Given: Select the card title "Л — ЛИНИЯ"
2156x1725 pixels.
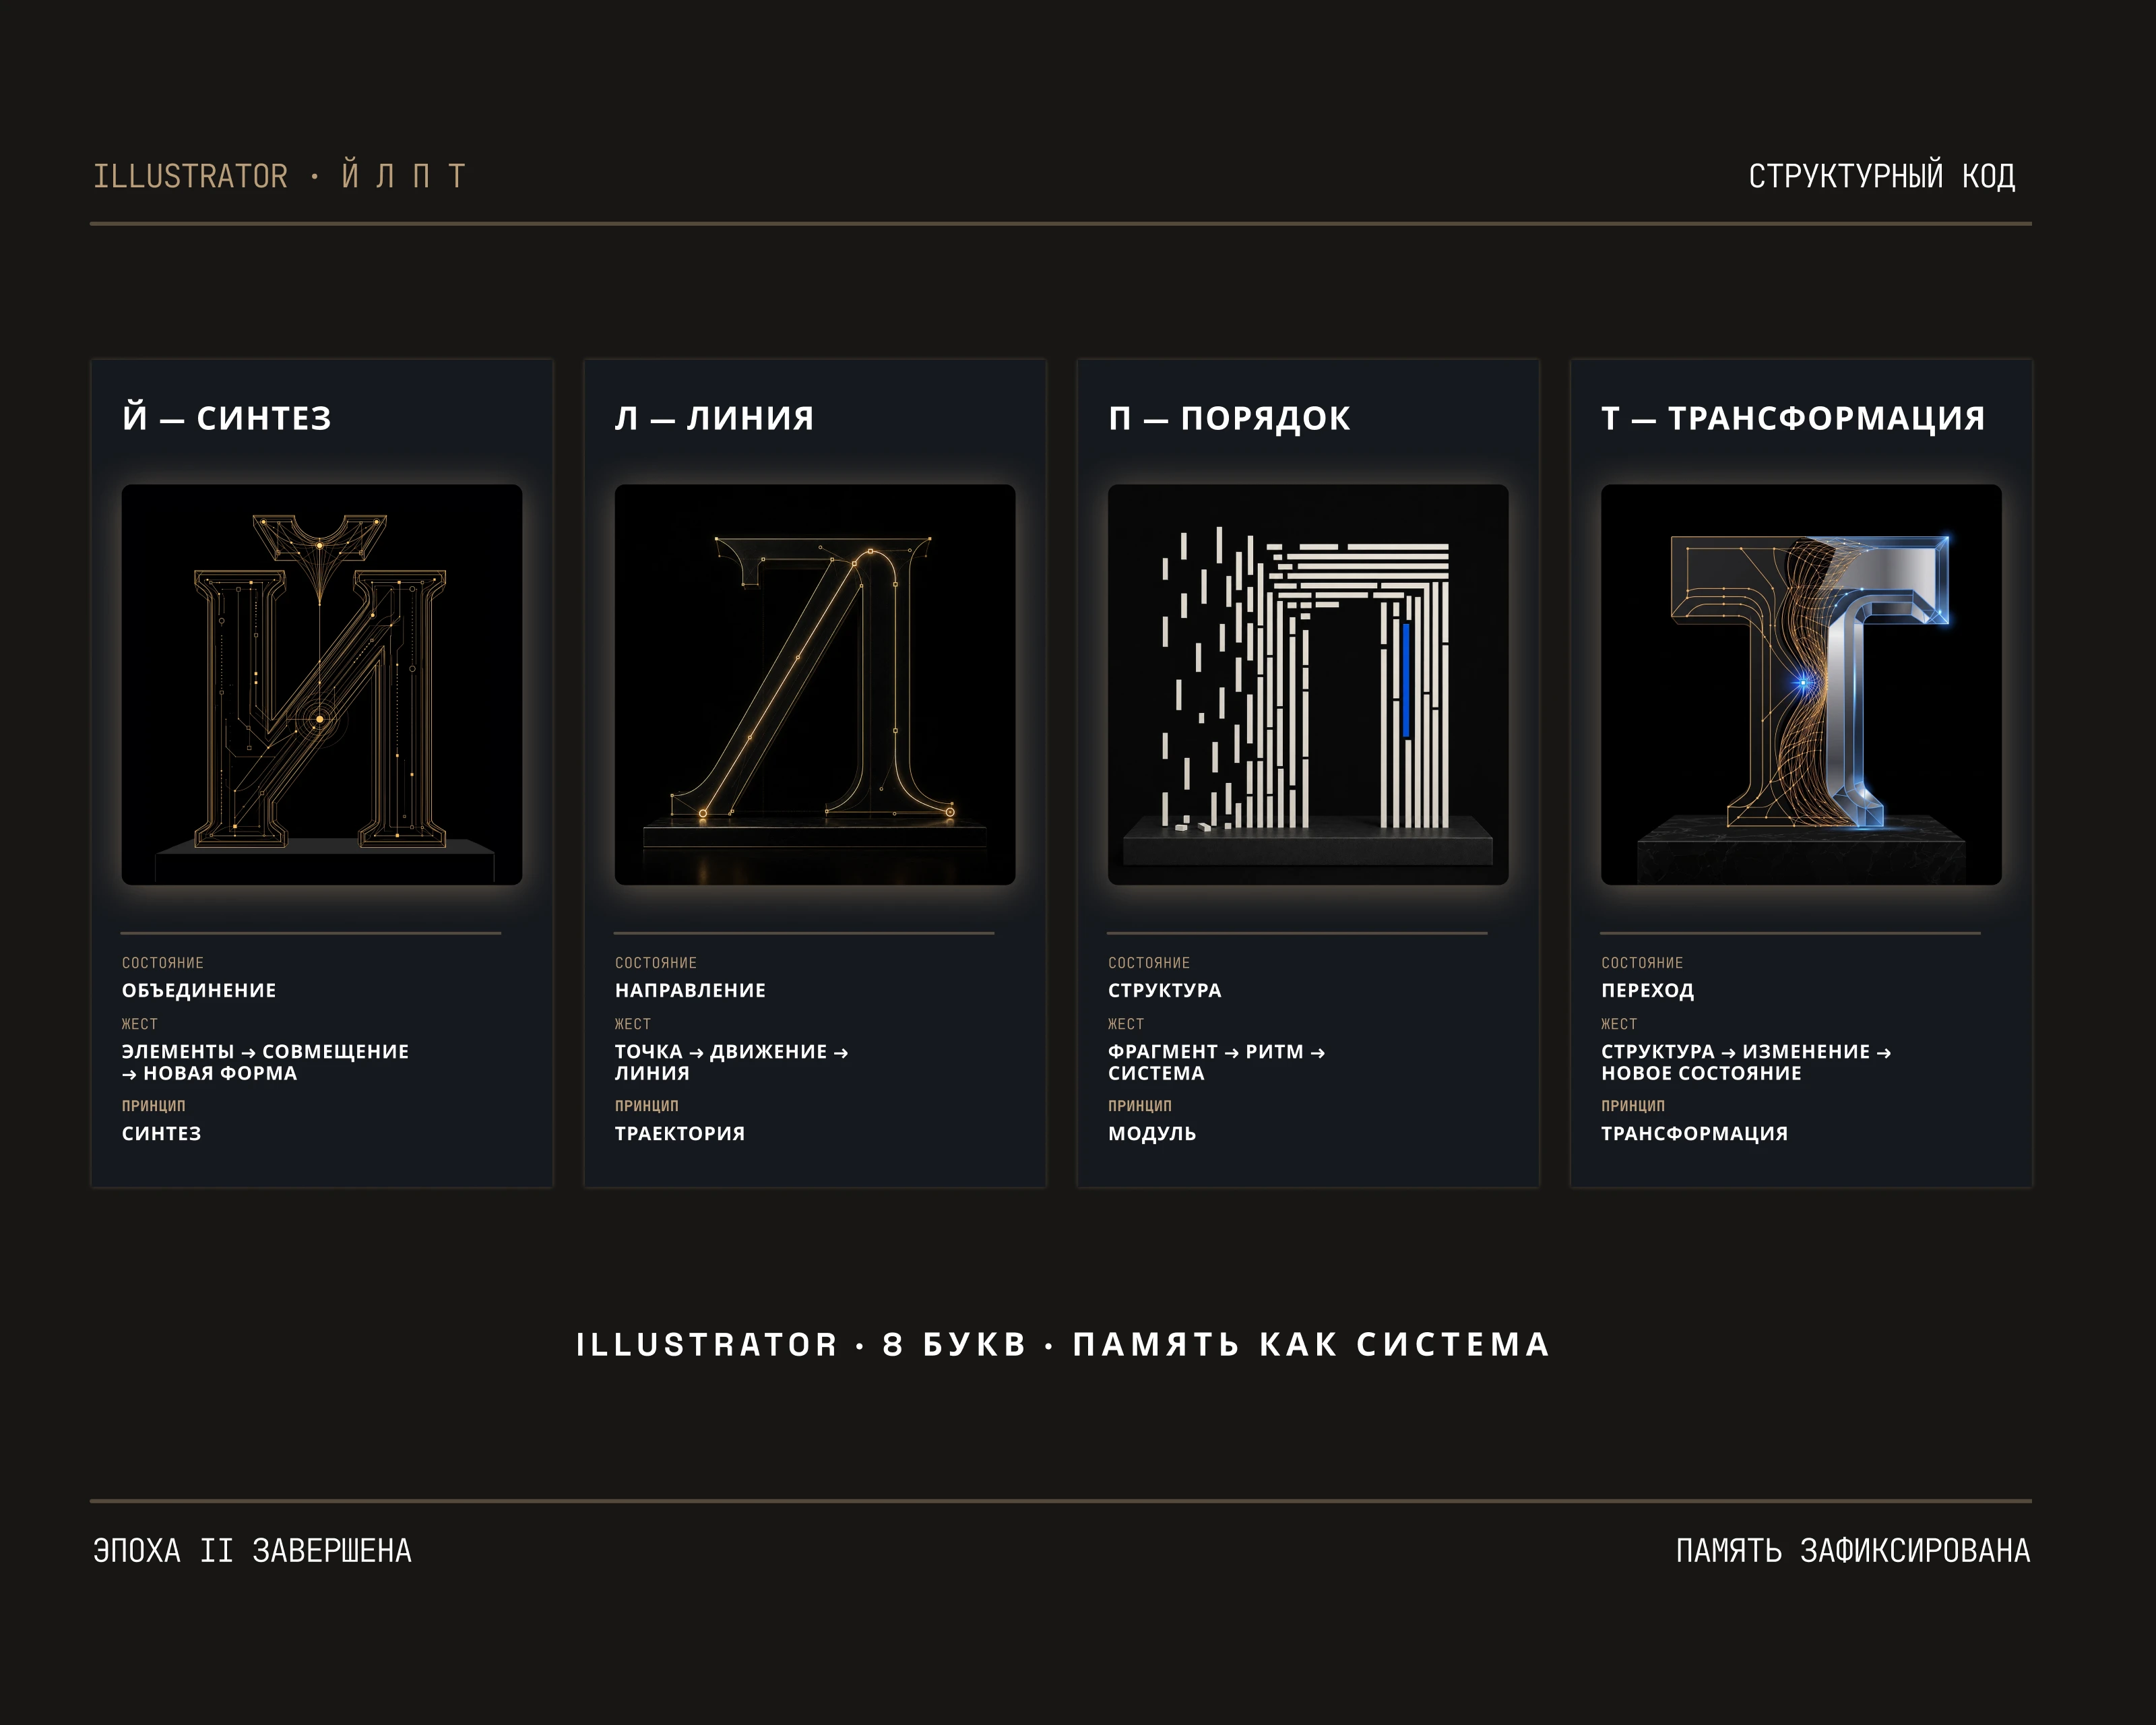Looking at the screenshot, I should click(714, 418).
